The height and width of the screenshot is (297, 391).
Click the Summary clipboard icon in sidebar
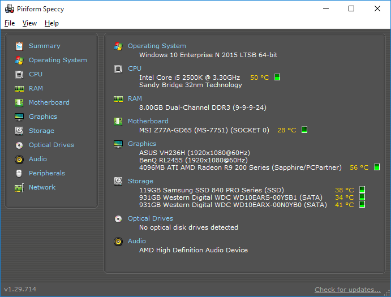[x=19, y=46]
